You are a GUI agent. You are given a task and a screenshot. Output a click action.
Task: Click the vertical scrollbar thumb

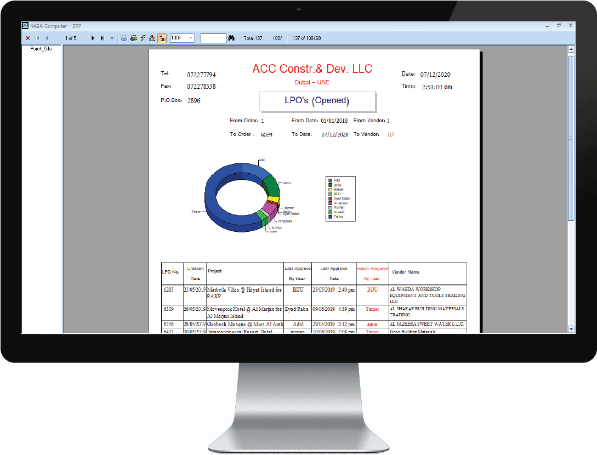click(x=571, y=138)
